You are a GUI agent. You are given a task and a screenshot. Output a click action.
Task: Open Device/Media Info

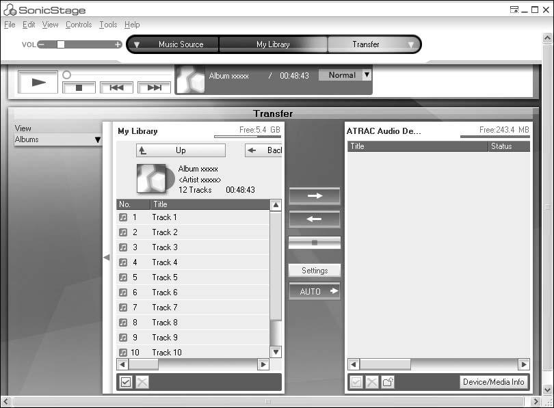[494, 382]
